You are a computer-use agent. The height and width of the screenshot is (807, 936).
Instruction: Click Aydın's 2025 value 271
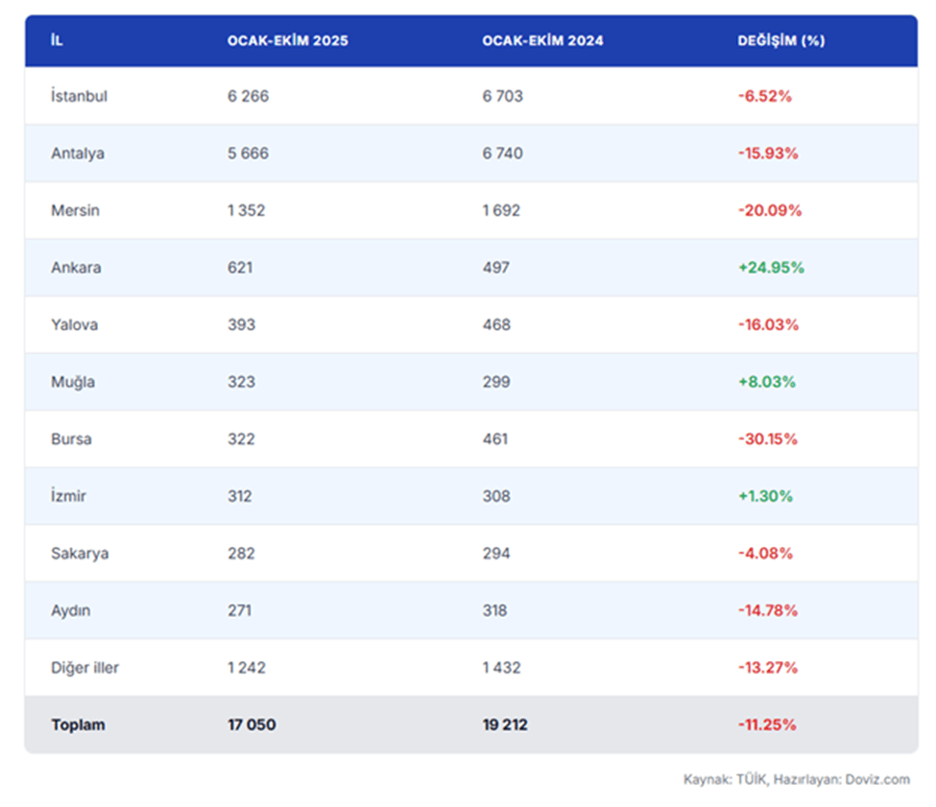(x=239, y=610)
